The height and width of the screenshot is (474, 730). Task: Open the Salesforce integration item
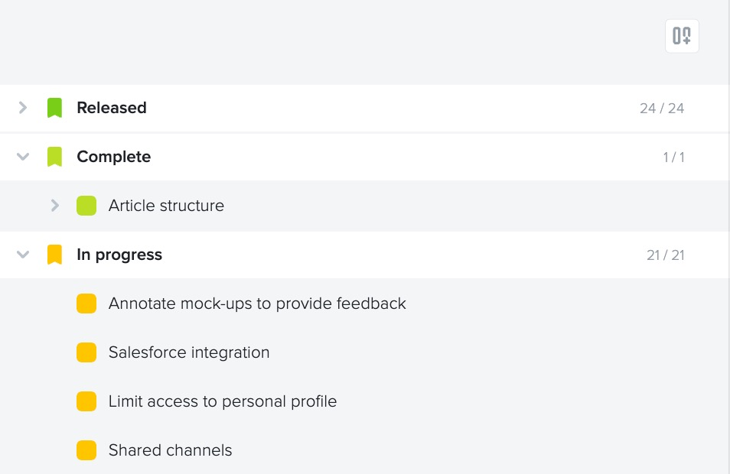click(x=189, y=352)
